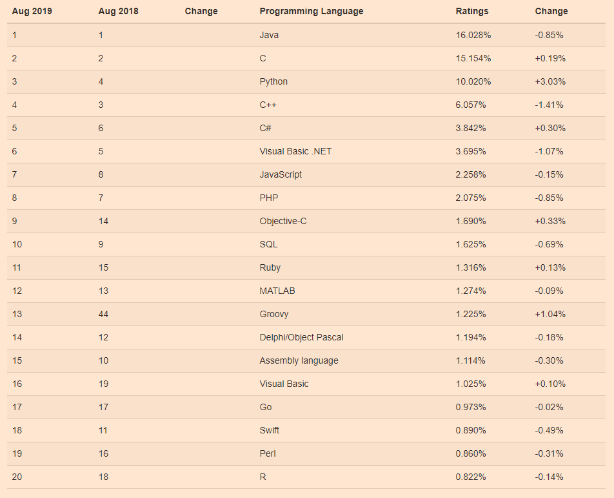The height and width of the screenshot is (498, 614).
Task: Select the Objective-C row name
Action: 282,221
